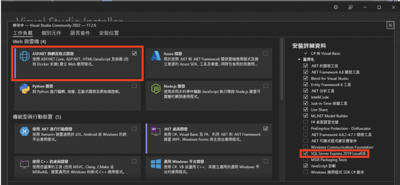Toggle JavaScript diagnostics checkbox
400x185 pixels.
click(x=305, y=166)
